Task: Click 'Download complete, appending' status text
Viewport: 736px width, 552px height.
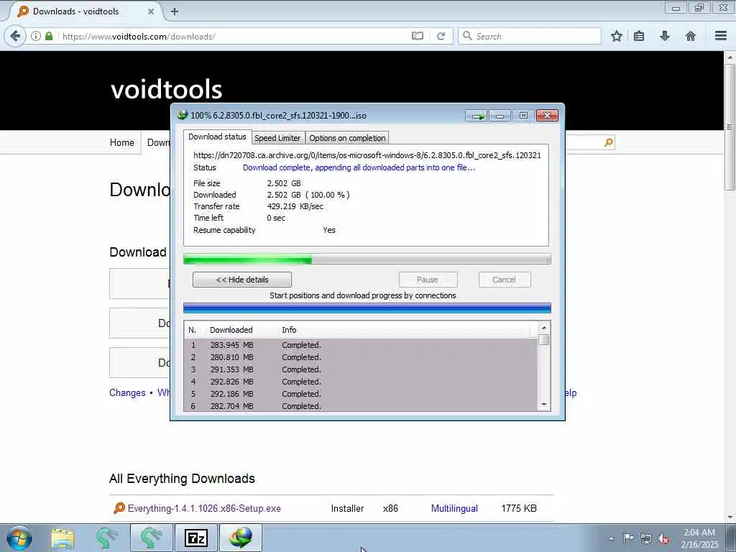Action: [359, 167]
